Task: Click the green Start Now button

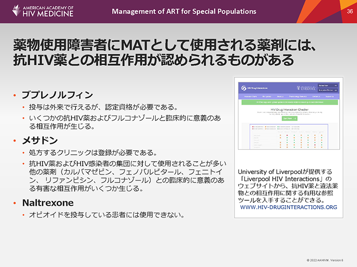Action: [289, 118]
